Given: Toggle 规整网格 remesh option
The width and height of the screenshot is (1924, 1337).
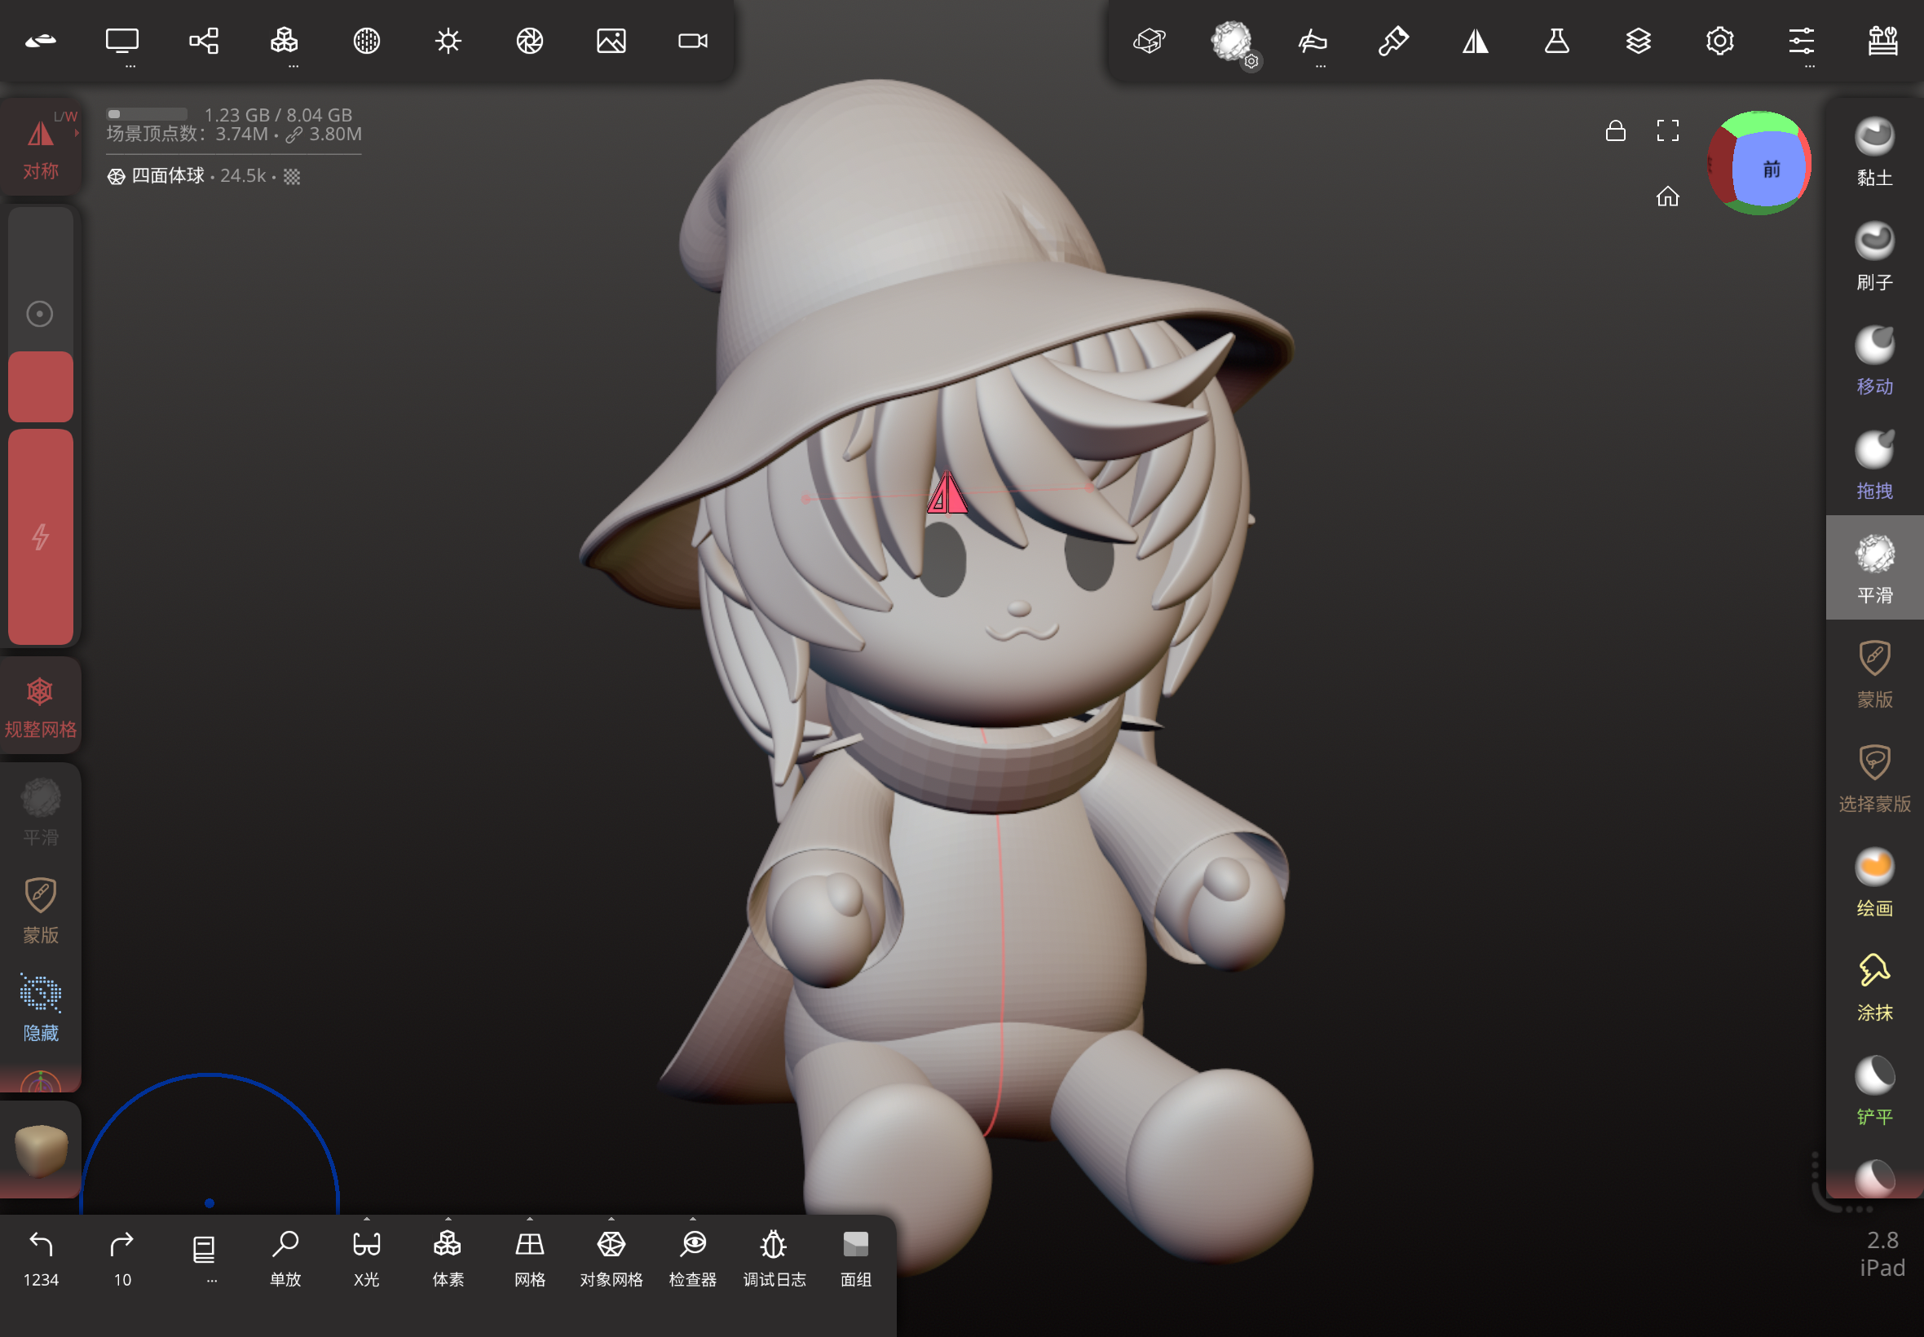Looking at the screenshot, I should coord(40,706).
